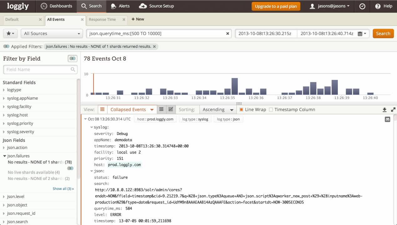The image size is (397, 225).
Task: Click the log type : syslog tag
Action: tap(195, 119)
